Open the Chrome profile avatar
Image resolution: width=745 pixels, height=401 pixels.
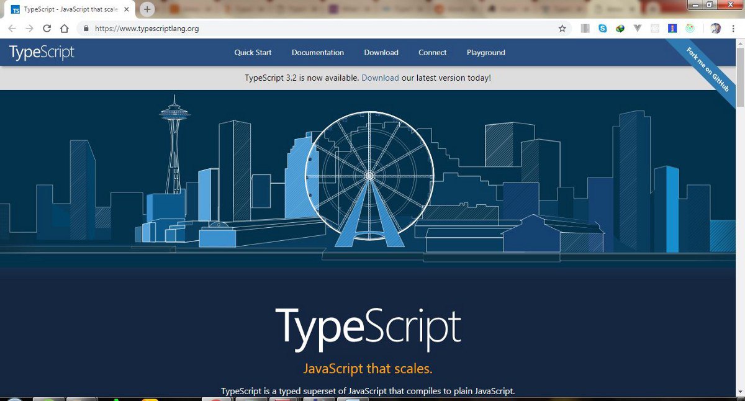click(715, 29)
